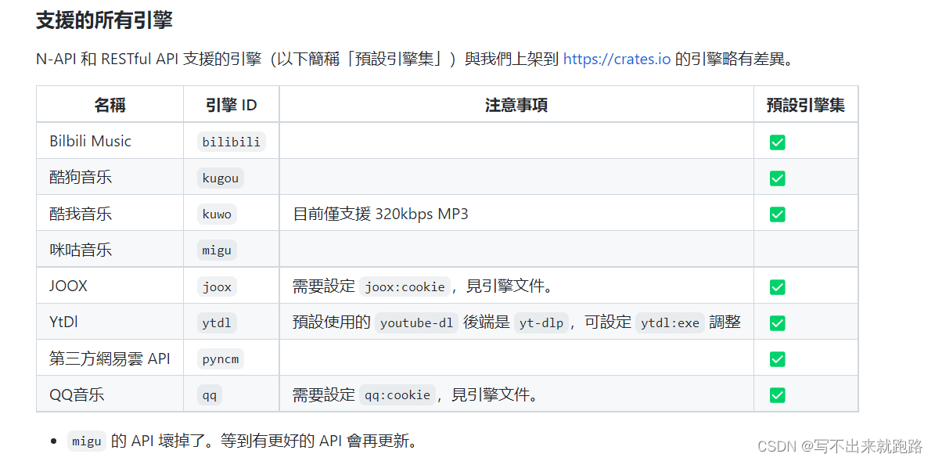Click the 注意事項 column header

[516, 105]
